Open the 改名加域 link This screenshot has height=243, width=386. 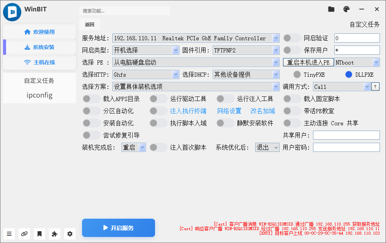(x=263, y=111)
